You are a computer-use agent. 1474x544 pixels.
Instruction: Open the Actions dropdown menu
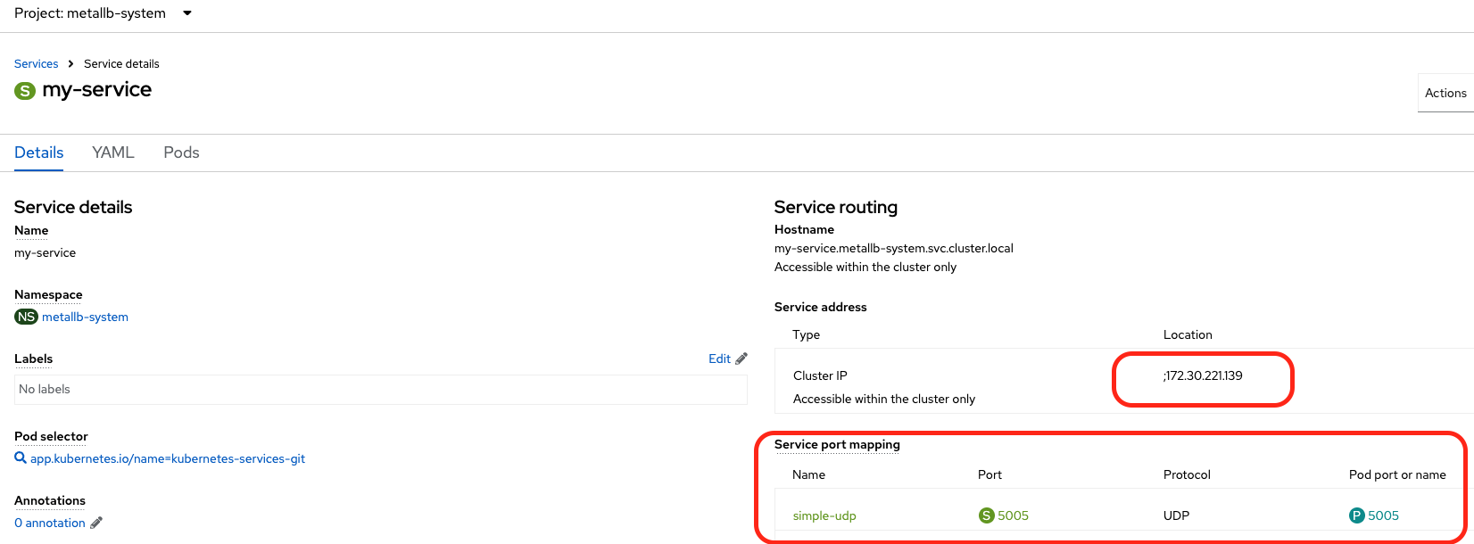pos(1445,93)
